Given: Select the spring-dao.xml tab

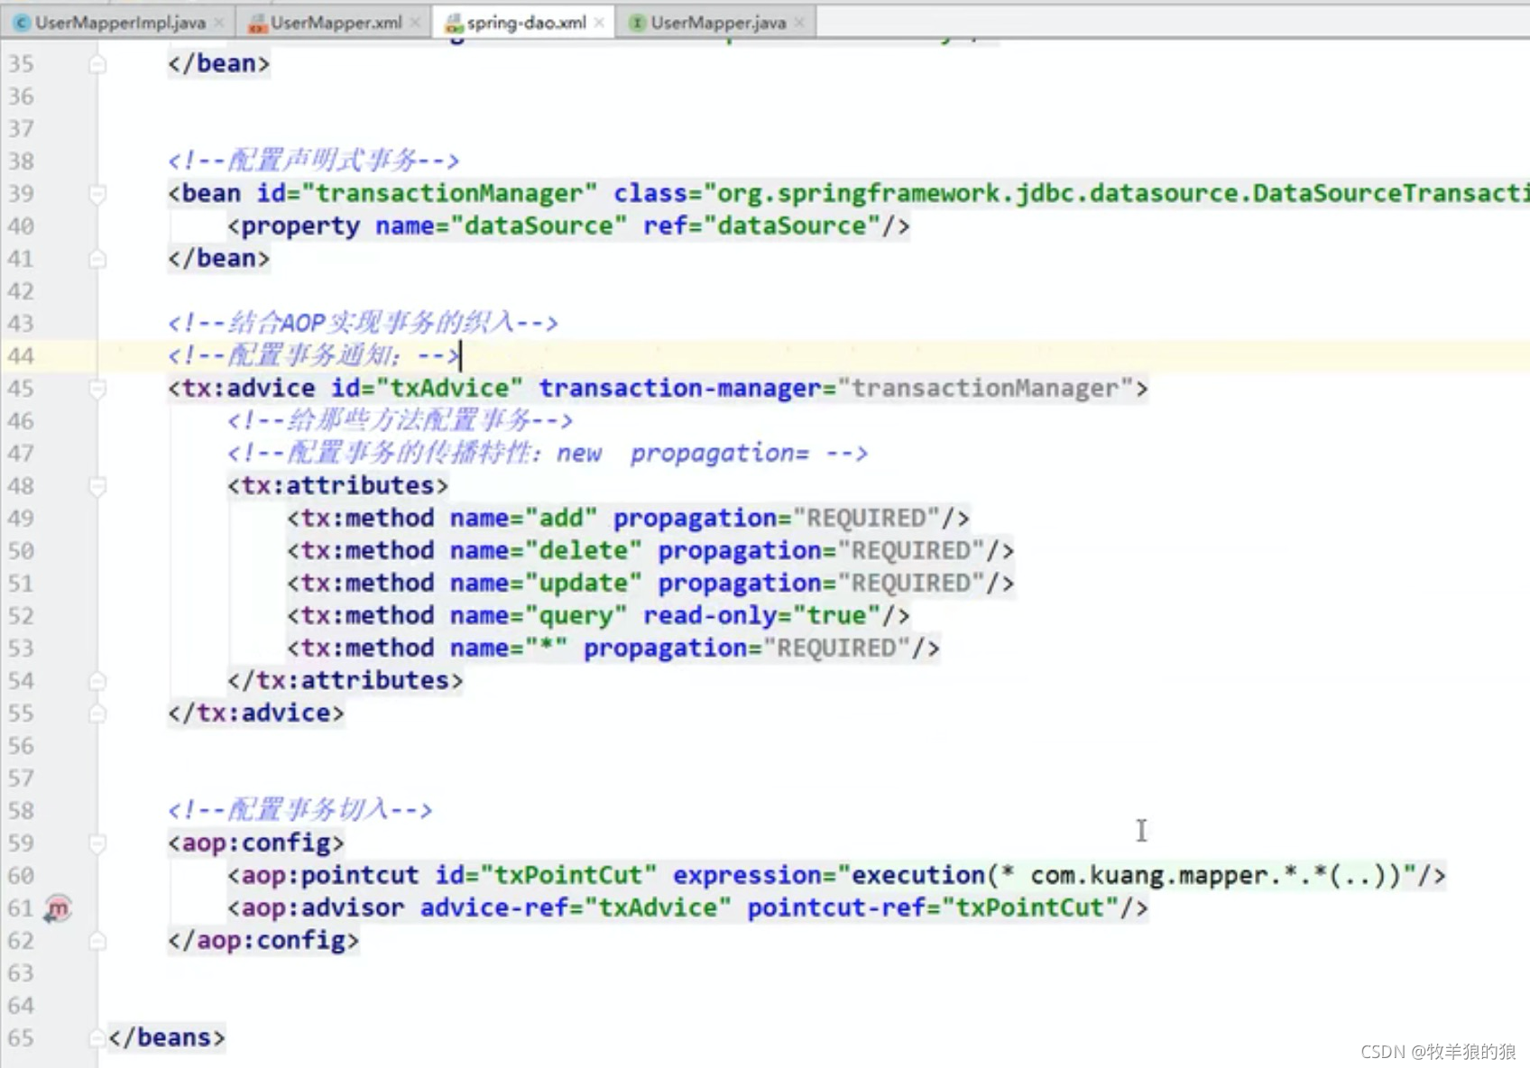Looking at the screenshot, I should pos(526,23).
